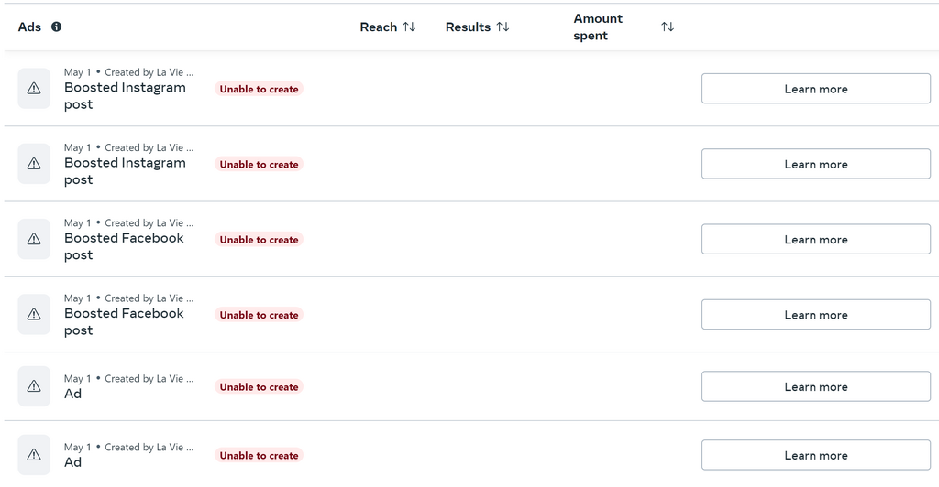Click Unable to create badge on first Instagram post
The width and height of the screenshot is (939, 487).
259,89
